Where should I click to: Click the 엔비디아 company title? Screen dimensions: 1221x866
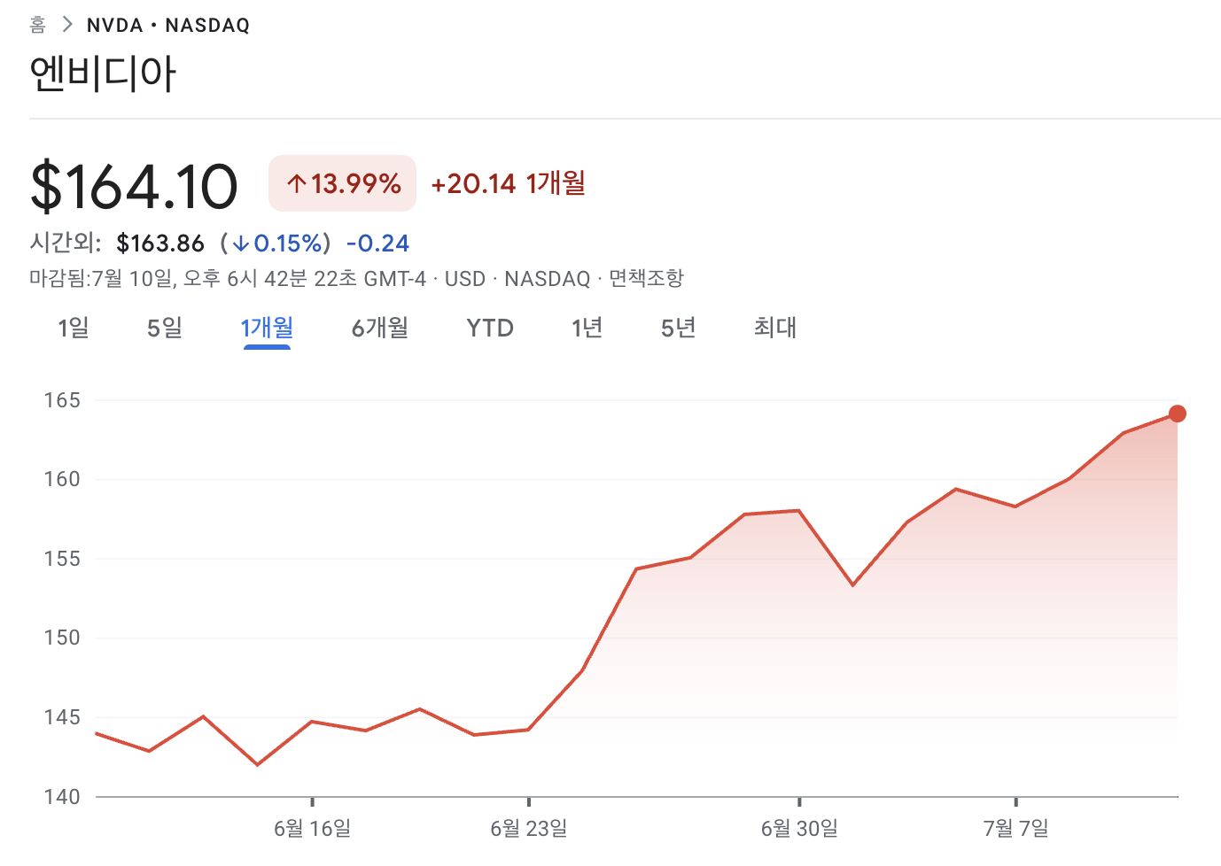point(103,73)
